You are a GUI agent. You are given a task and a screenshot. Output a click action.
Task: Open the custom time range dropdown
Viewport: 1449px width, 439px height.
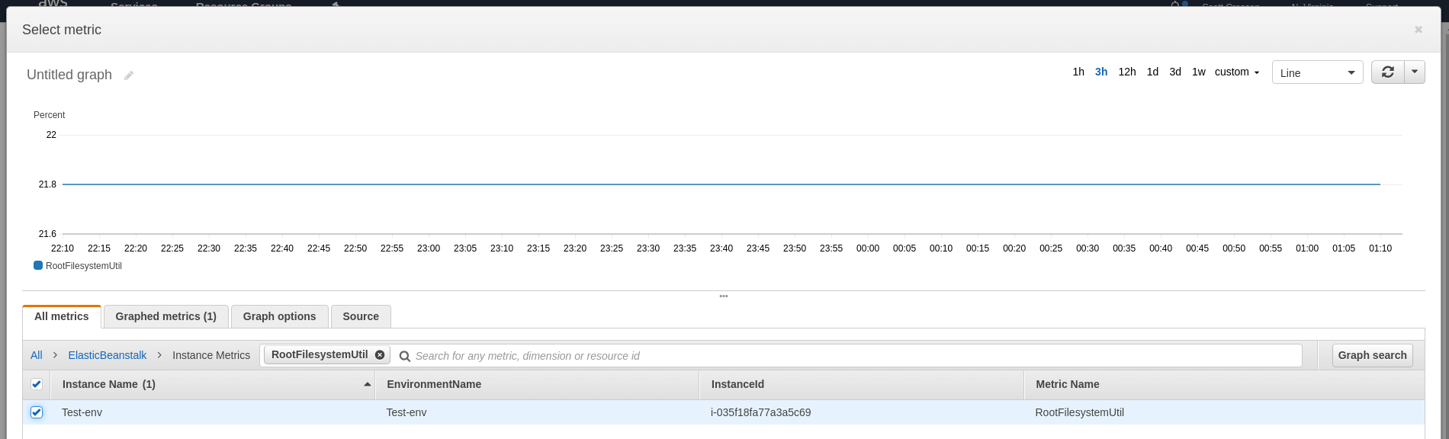(x=1237, y=72)
